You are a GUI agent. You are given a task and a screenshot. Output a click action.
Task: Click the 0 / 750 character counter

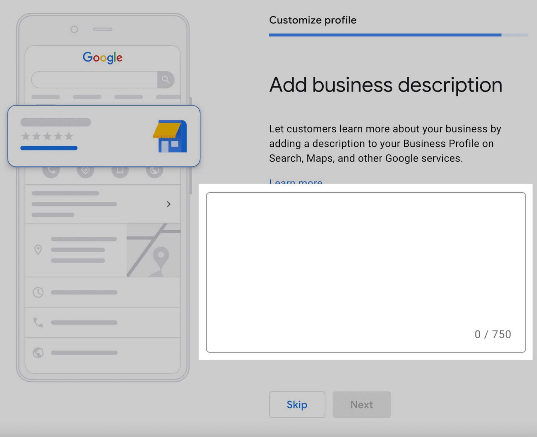coord(492,334)
